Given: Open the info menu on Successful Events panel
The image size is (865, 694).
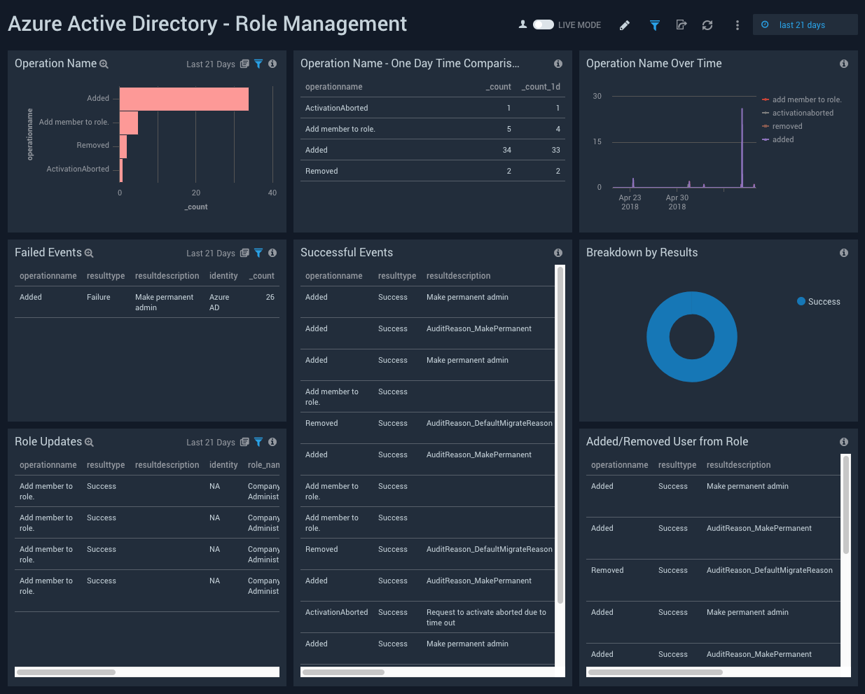Looking at the screenshot, I should coord(558,253).
